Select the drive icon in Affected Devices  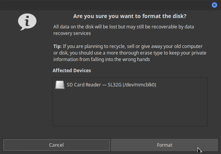(x=60, y=85)
